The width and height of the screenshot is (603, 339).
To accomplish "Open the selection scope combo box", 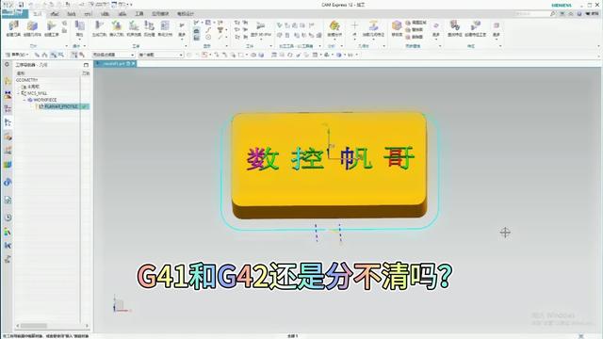I will [160, 55].
